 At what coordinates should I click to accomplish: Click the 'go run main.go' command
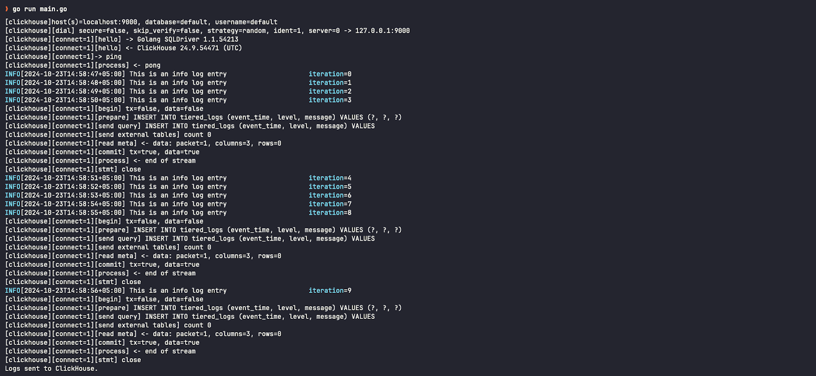[x=40, y=9]
